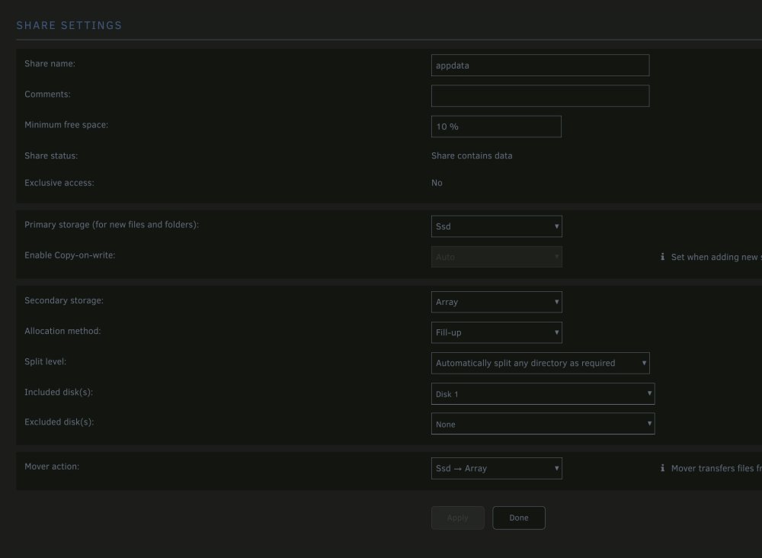Open the disabled Enable Copy-on-write dropdown
The height and width of the screenshot is (558, 762).
pyautogui.click(x=496, y=257)
